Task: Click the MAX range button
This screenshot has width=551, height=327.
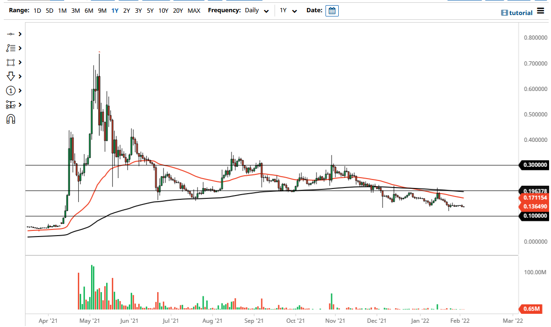Action: pyautogui.click(x=194, y=10)
